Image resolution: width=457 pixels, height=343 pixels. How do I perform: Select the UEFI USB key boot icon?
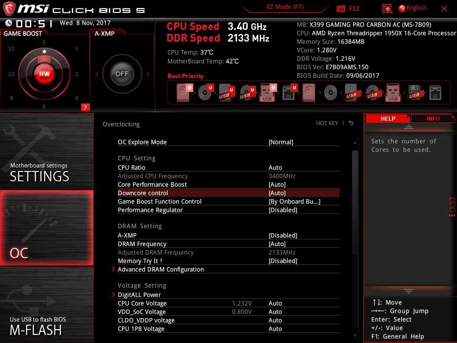coord(268,92)
